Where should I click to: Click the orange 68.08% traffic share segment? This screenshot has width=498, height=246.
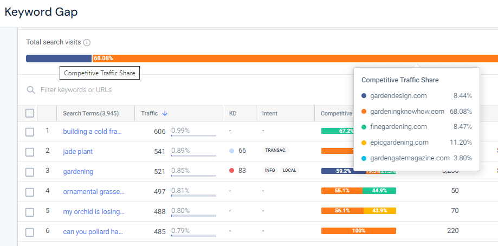pyautogui.click(x=295, y=59)
